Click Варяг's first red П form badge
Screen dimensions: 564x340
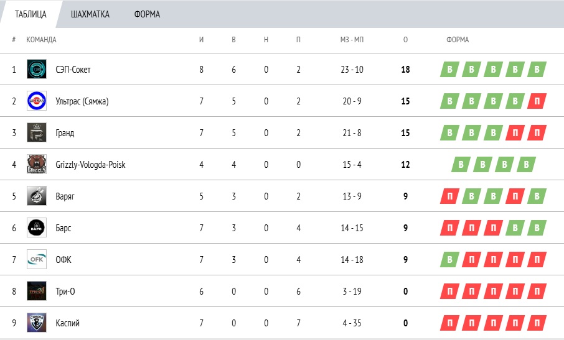(x=449, y=196)
